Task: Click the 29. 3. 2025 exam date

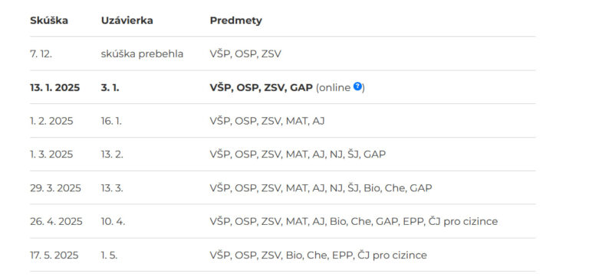Action: [x=55, y=187]
